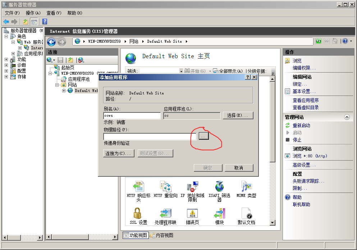Viewport: 357px width, 250px height.
Task: Click the back navigation arrow in IIS manager
Action: click(x=51, y=42)
